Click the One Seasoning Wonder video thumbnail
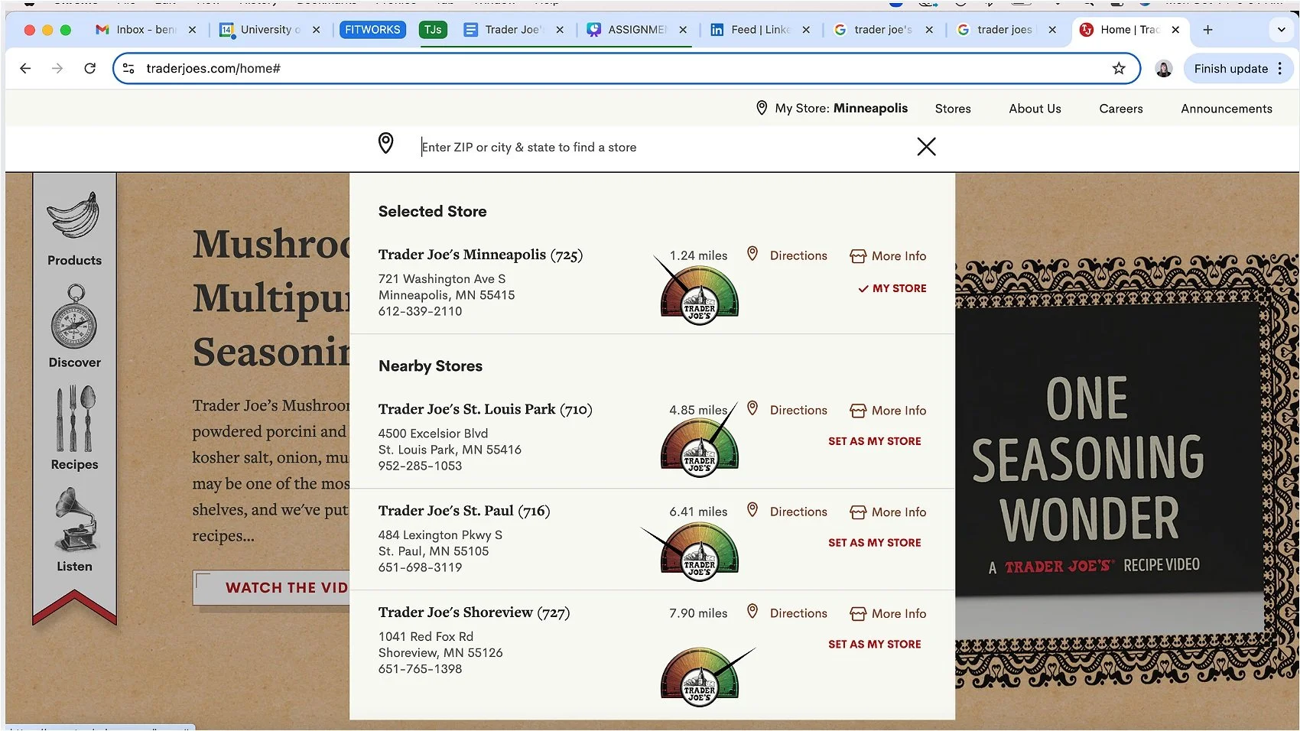This screenshot has width=1300, height=731. point(1107,472)
